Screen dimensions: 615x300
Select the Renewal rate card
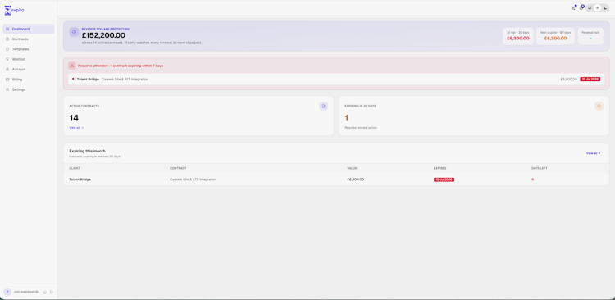[x=590, y=36]
